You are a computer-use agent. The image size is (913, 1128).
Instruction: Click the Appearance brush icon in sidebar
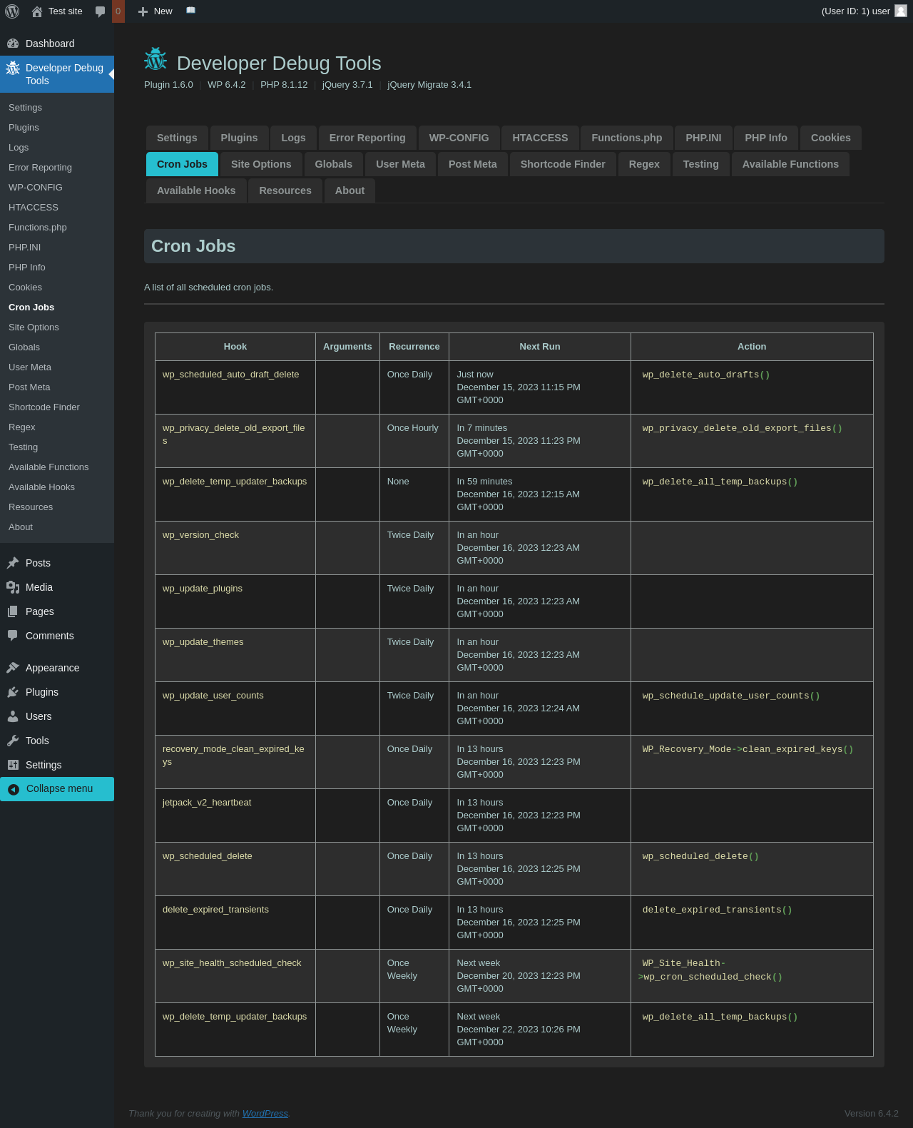13,668
